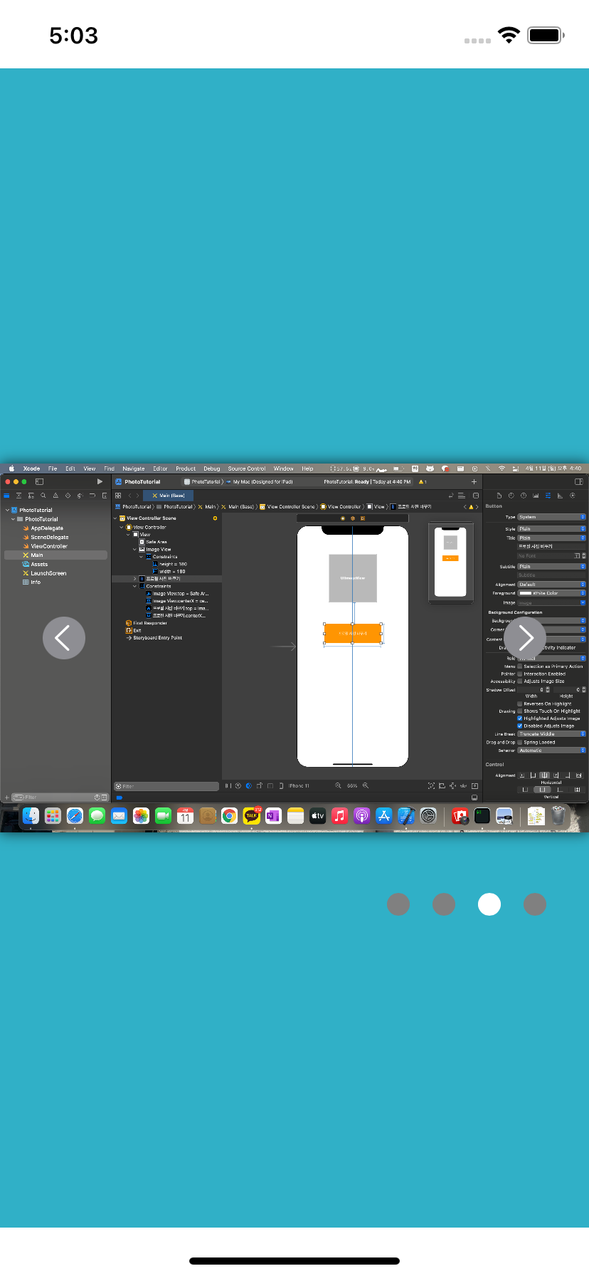The image size is (589, 1276).
Task: Open the Xcode menu in menu bar
Action: (x=31, y=469)
